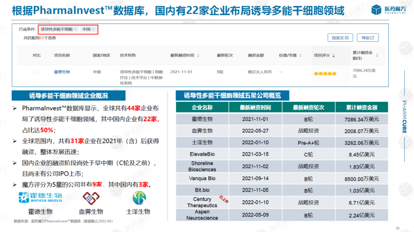Image resolution: width=414 pixels, height=232 pixels.
Task: Click the five-star rating icons
Action: click(x=325, y=74)
